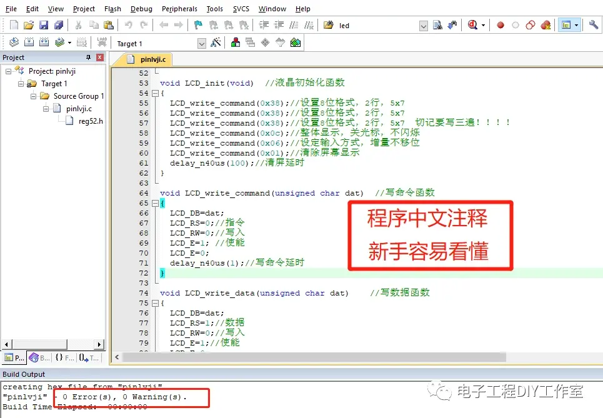
Task: Click the Redo arrow icon
Action: point(144,26)
